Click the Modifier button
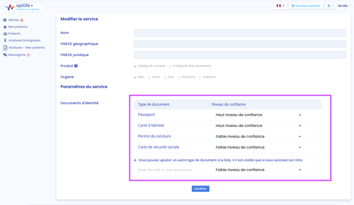The height and width of the screenshot is (205, 354). point(201,189)
